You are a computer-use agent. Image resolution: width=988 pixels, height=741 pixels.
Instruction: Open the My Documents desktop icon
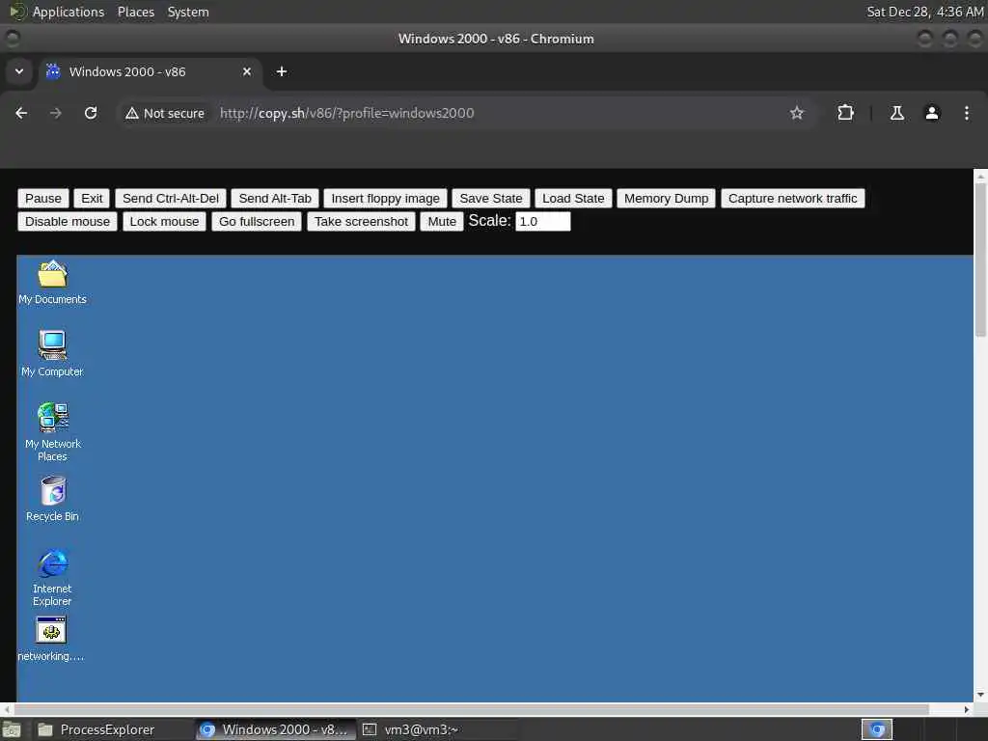pos(52,282)
